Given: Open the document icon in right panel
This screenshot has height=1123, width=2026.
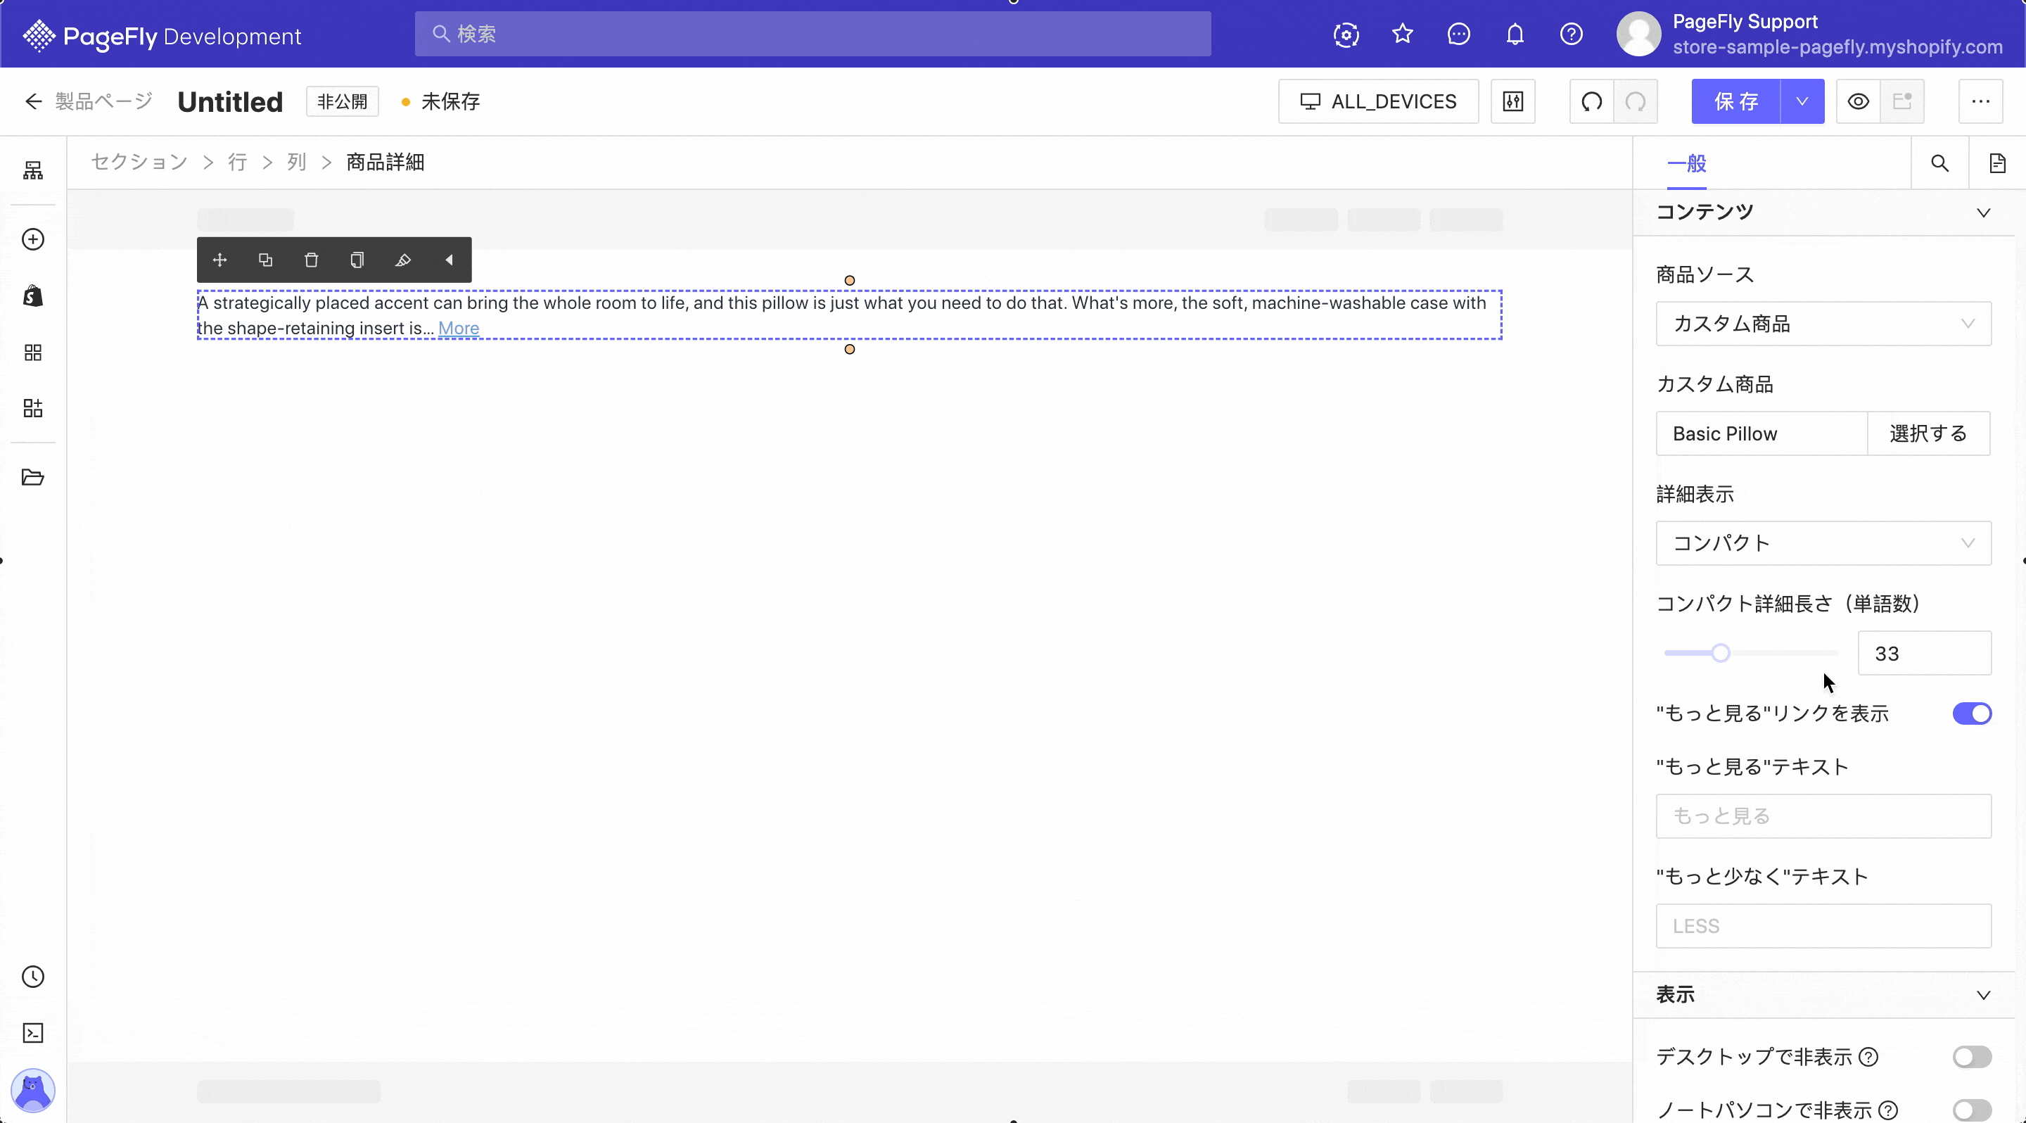Looking at the screenshot, I should click(1998, 163).
